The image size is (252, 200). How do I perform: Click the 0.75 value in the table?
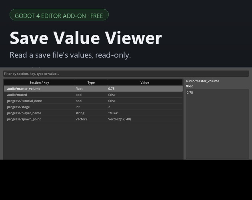pyautogui.click(x=111, y=88)
